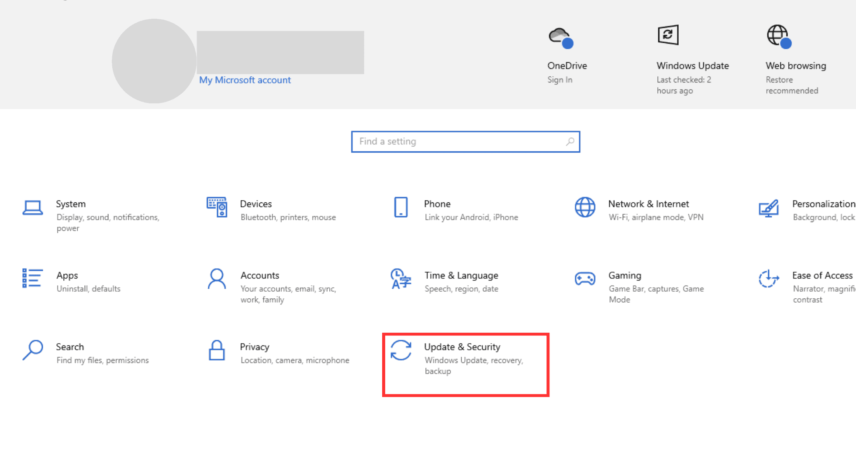Click the user profile picture circle
The height and width of the screenshot is (471, 856).
pos(154,61)
